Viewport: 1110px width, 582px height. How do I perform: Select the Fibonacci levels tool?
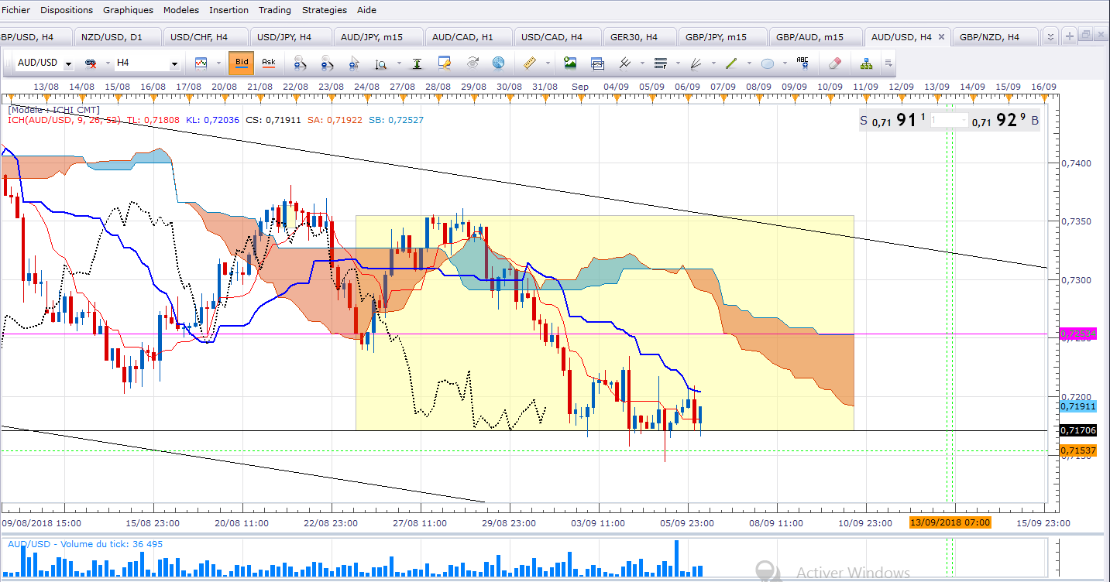tap(661, 63)
